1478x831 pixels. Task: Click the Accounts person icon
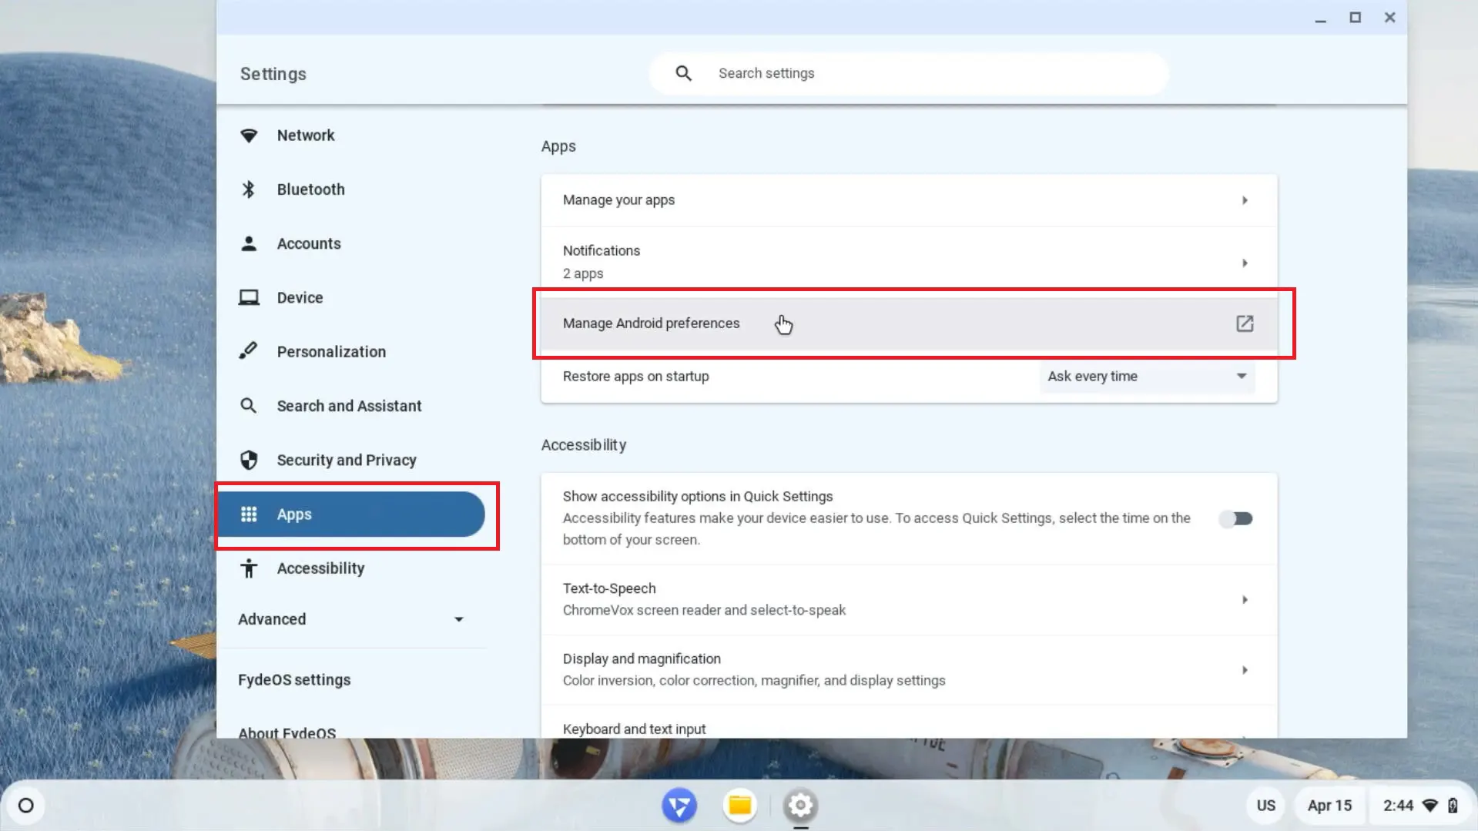(249, 243)
